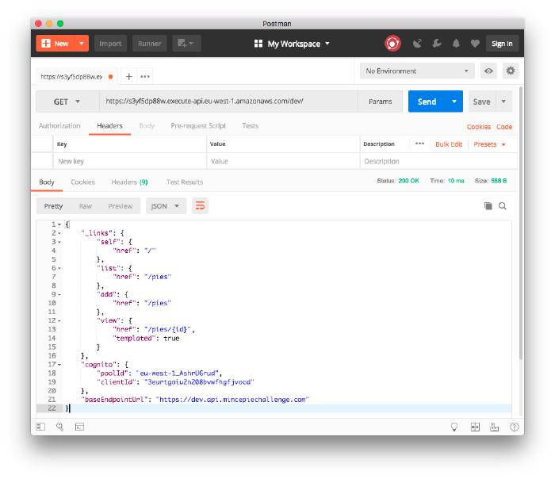Click the request URL input field
The image size is (555, 479).
pyautogui.click(x=228, y=102)
